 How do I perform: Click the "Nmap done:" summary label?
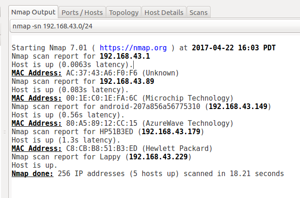point(32,173)
